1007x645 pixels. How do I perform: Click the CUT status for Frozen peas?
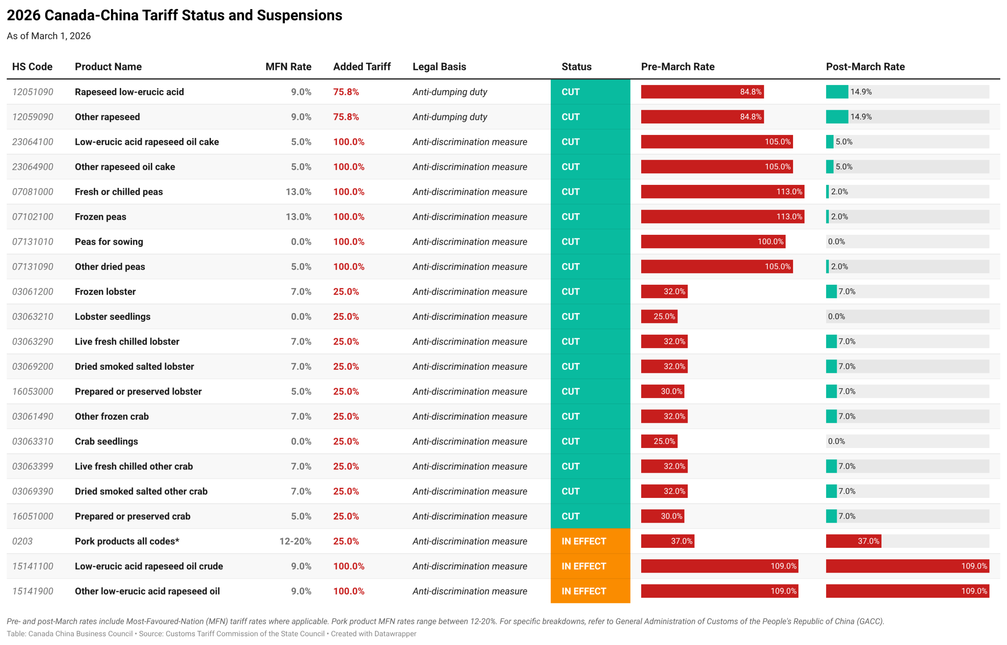[570, 217]
